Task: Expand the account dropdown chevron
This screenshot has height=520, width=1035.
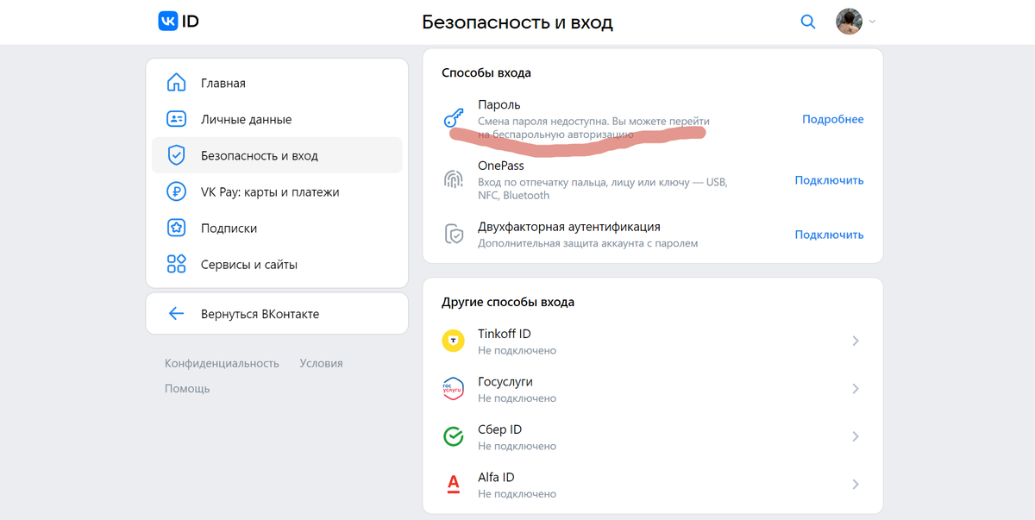Action: 872,22
